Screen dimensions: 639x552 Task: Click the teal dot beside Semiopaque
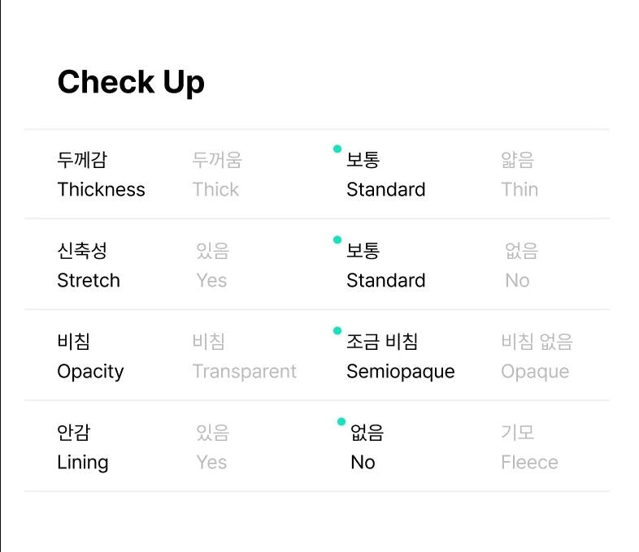coord(337,330)
